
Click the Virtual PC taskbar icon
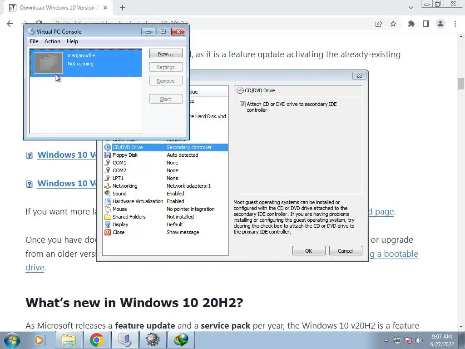[x=125, y=340]
